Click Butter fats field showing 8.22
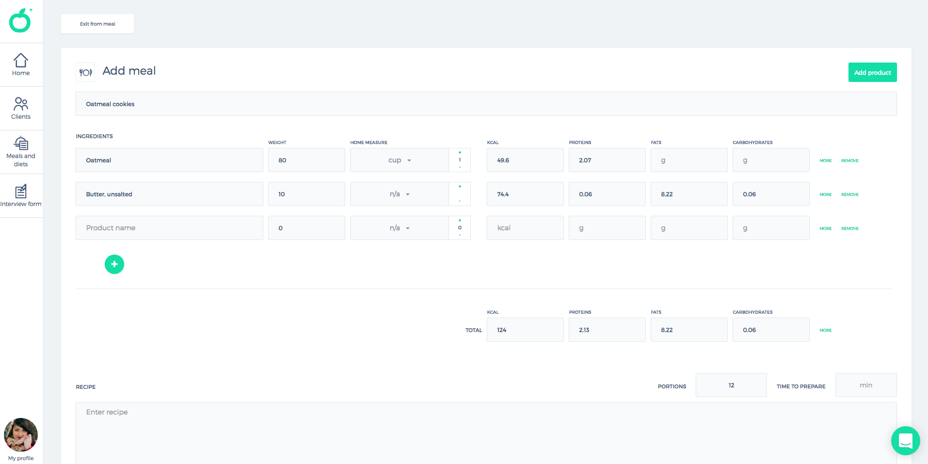This screenshot has width=928, height=464. click(x=689, y=194)
